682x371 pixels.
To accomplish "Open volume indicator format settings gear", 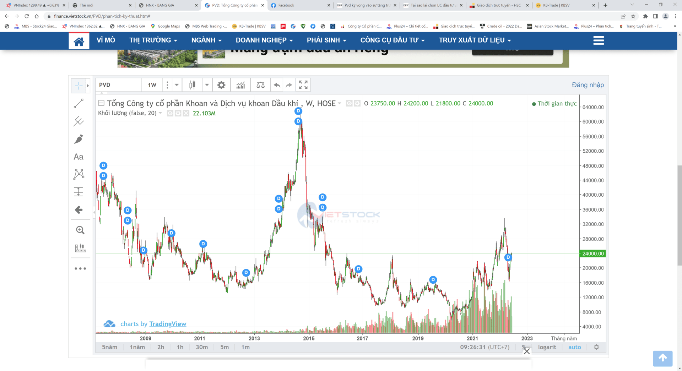I will [x=178, y=113].
